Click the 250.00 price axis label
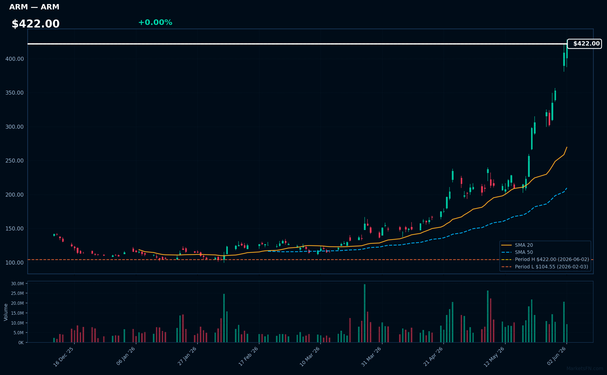 point(15,161)
